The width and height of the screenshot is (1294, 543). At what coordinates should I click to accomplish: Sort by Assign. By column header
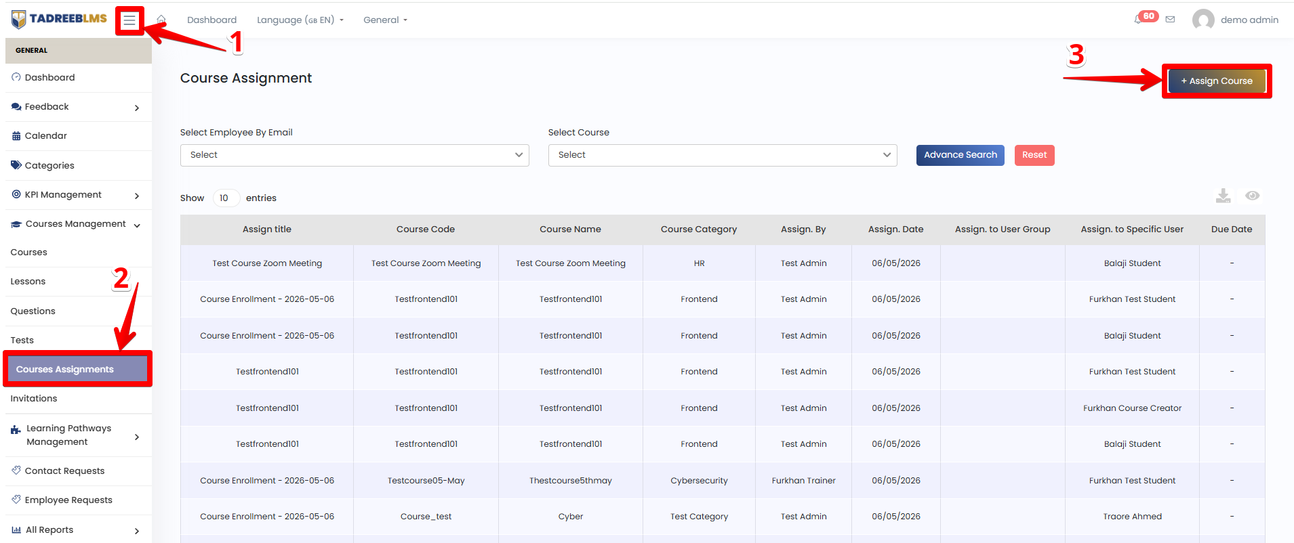click(x=803, y=229)
